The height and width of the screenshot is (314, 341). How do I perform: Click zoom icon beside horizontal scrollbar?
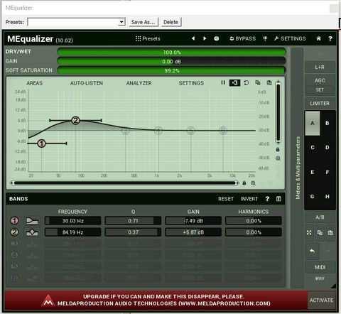(253, 183)
